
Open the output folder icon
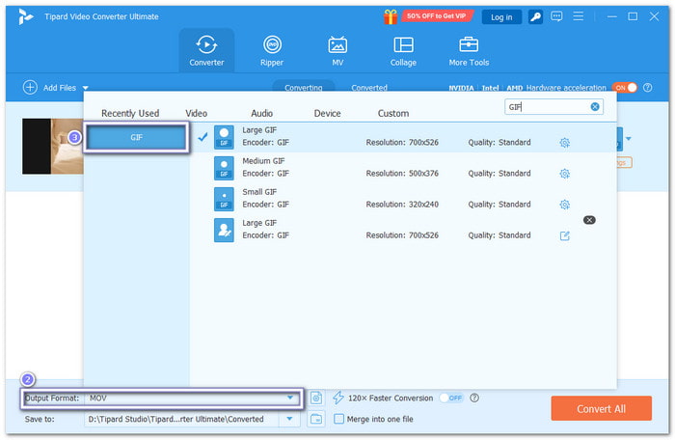point(316,419)
